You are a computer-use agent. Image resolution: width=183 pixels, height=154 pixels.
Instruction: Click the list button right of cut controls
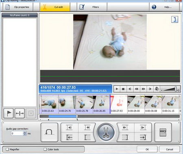[163, 132]
